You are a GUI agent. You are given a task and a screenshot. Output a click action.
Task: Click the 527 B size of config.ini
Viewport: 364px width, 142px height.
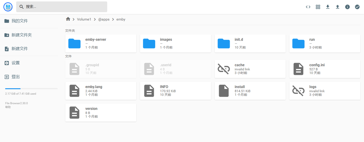314,69
